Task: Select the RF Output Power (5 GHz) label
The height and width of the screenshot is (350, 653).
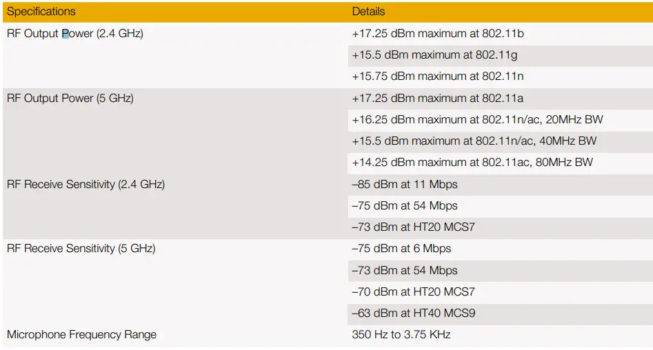Action: pyautogui.click(x=70, y=98)
